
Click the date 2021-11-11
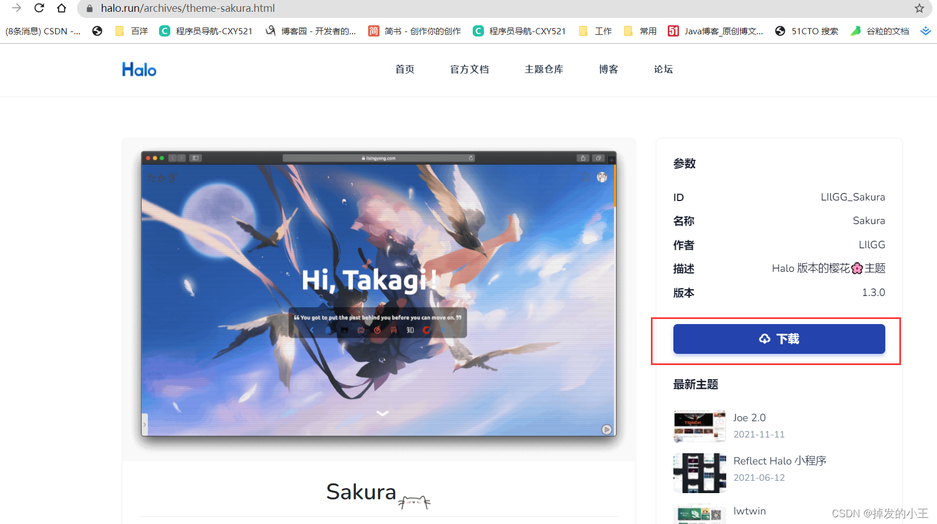[759, 435]
